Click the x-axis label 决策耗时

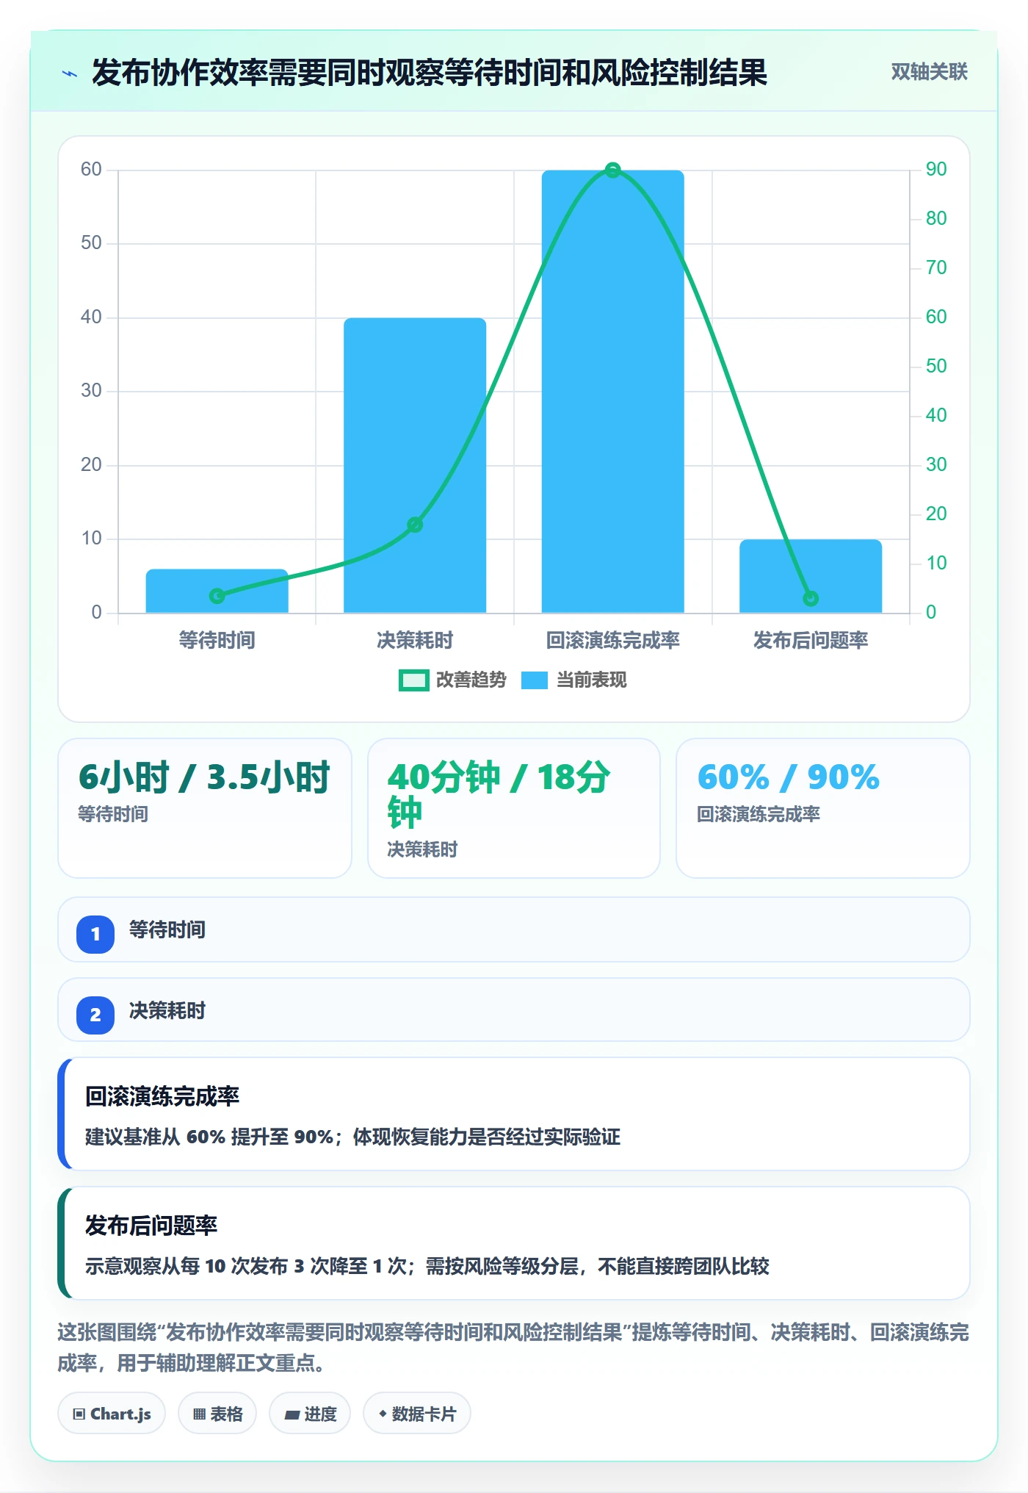click(x=415, y=640)
